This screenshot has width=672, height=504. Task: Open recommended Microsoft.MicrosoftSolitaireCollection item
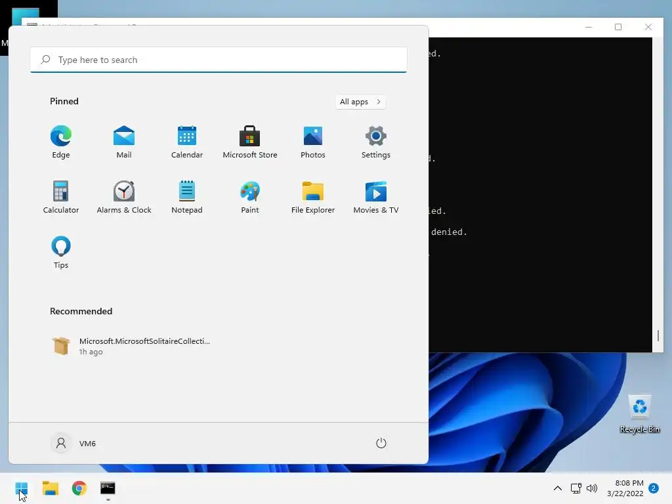click(x=131, y=346)
